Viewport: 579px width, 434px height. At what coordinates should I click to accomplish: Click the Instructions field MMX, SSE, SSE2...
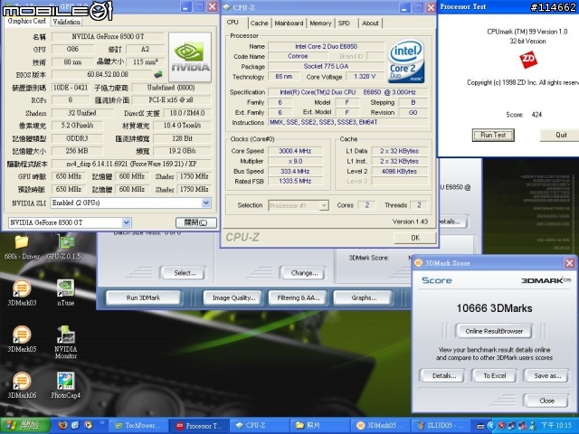(348, 122)
